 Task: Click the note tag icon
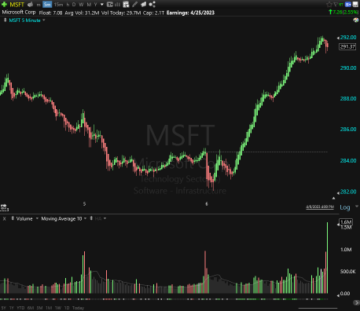[x=143, y=4]
